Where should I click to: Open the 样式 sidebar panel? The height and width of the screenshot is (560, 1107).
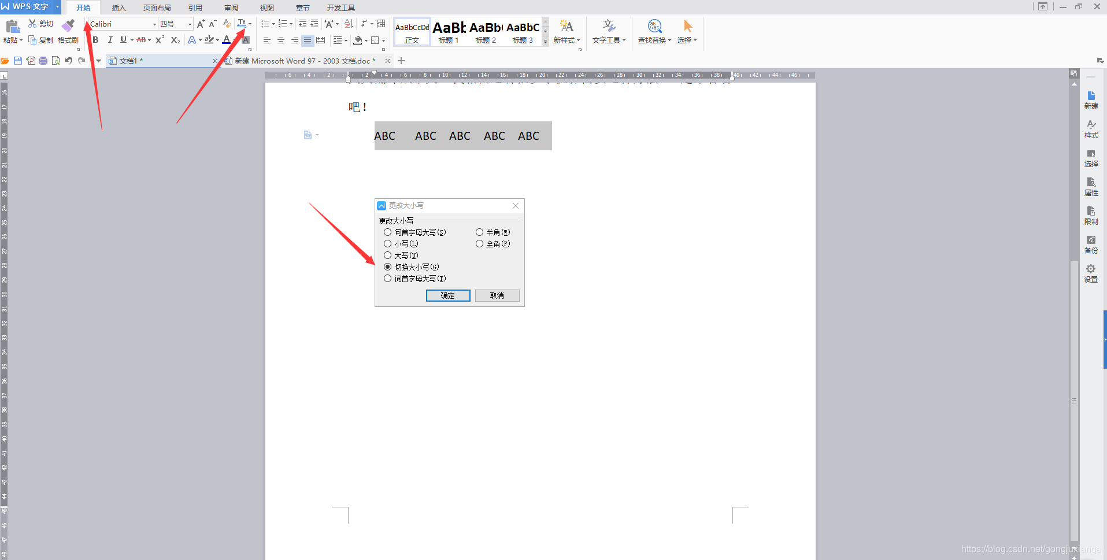pos(1091,129)
